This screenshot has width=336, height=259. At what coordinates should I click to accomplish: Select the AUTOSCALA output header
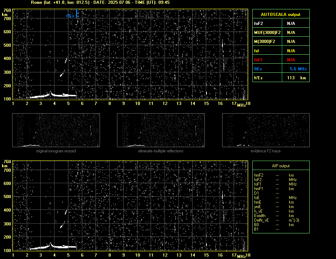coord(280,15)
